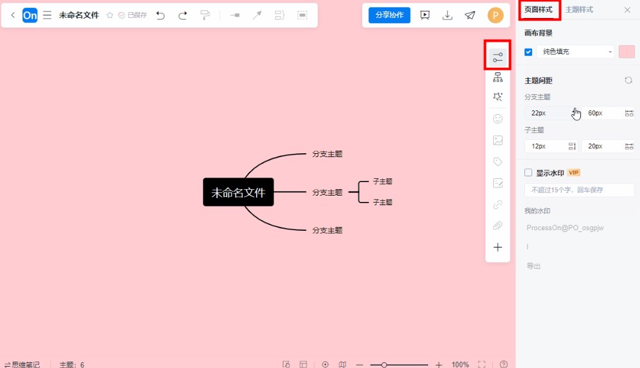Open the hamburger main menu
The width and height of the screenshot is (640, 368).
click(48, 15)
